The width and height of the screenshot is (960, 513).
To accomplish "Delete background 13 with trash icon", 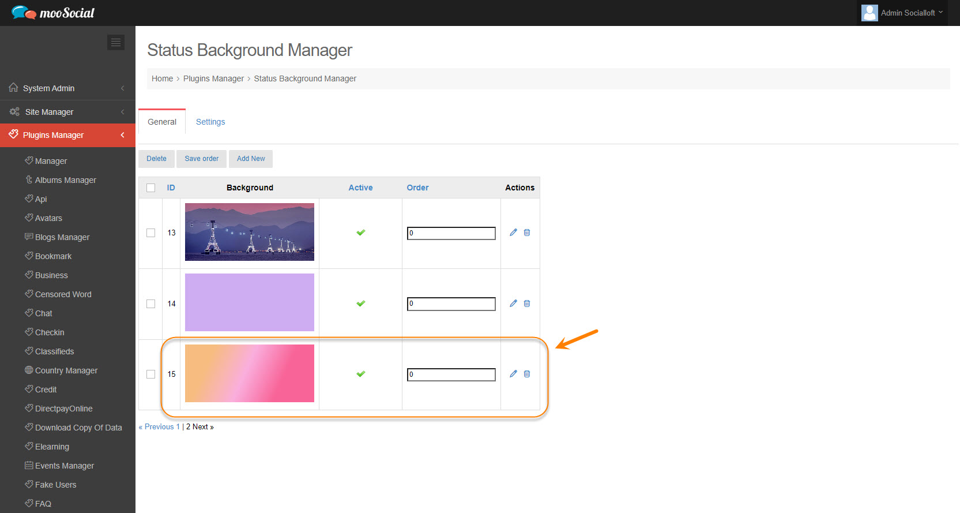I will (x=527, y=233).
